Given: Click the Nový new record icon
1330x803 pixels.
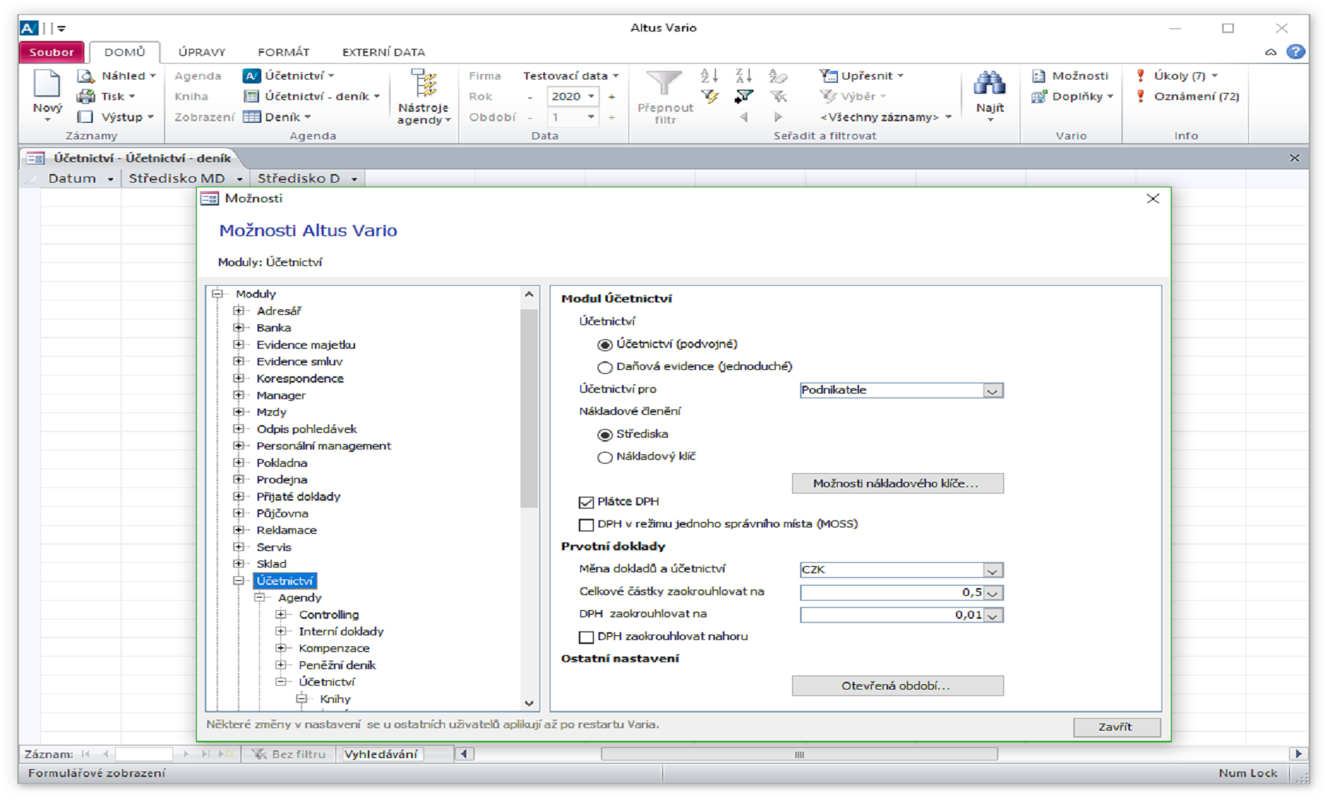Looking at the screenshot, I should click(x=46, y=85).
